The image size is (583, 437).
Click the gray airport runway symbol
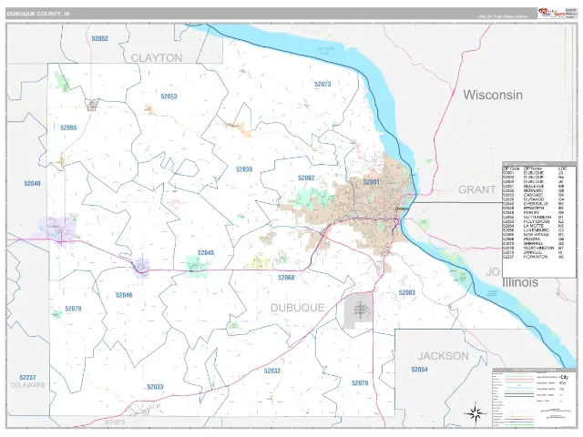(361, 310)
